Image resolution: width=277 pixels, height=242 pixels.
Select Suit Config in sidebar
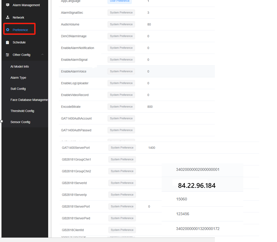(x=18, y=89)
